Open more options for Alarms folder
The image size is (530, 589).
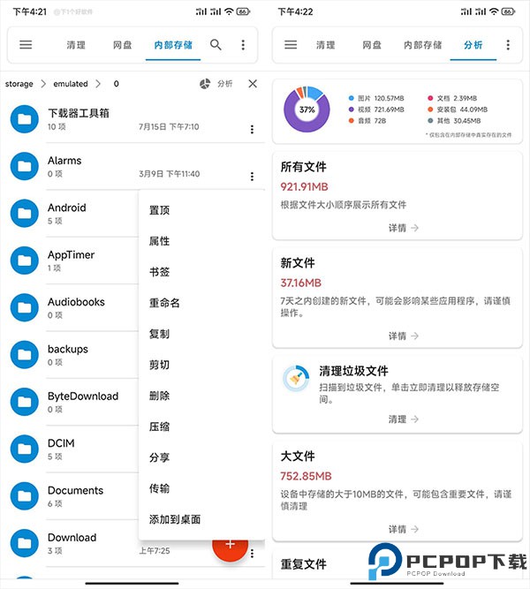tap(252, 177)
